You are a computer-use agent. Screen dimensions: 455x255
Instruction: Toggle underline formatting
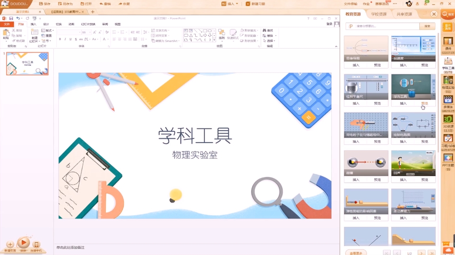click(x=70, y=39)
